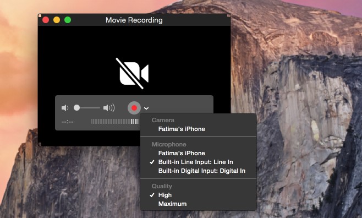
Task: Close the Movie Recording window
Action: pos(46,20)
